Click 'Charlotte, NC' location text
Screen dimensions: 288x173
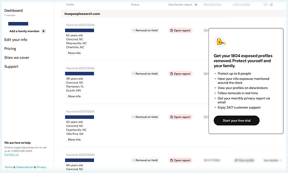(75, 47)
